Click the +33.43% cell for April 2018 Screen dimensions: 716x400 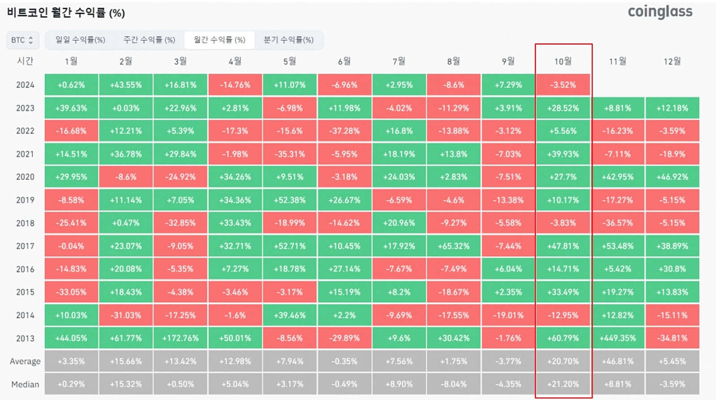click(x=235, y=223)
